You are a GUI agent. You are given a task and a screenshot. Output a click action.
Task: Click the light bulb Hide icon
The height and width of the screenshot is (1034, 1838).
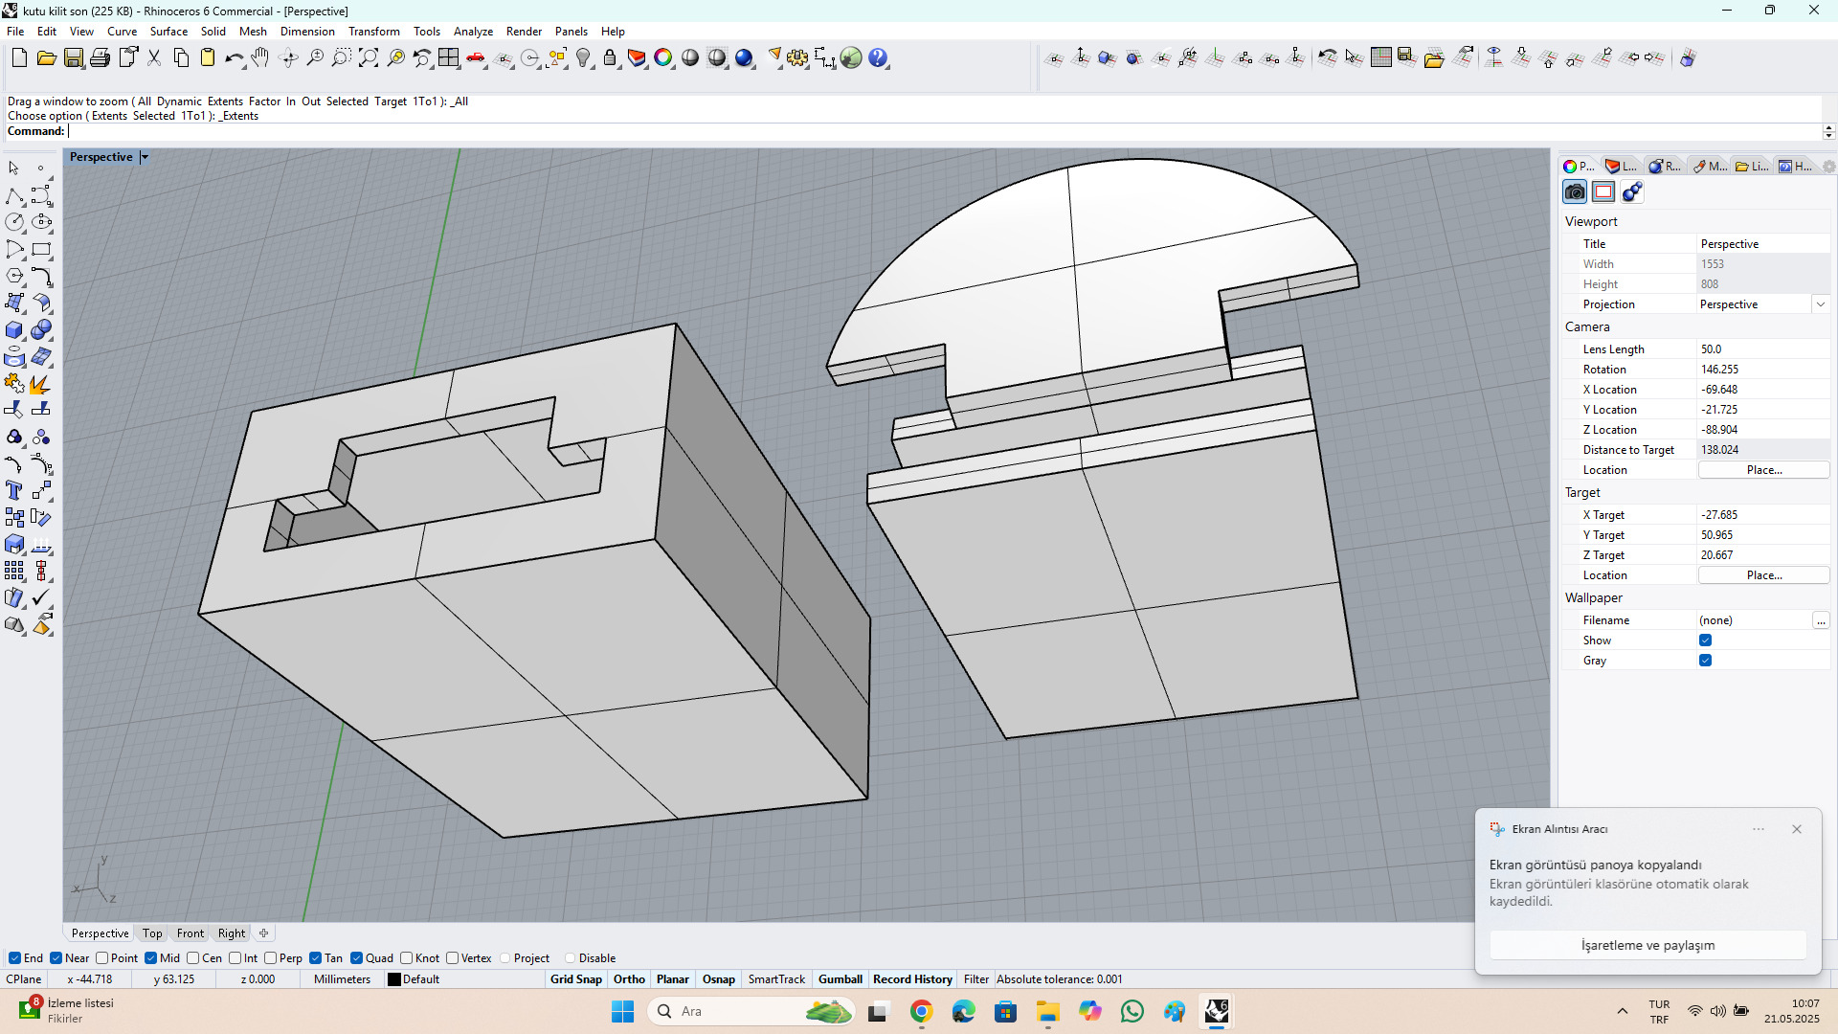tap(583, 58)
